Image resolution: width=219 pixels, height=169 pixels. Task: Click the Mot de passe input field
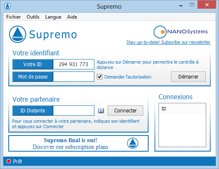74,77
